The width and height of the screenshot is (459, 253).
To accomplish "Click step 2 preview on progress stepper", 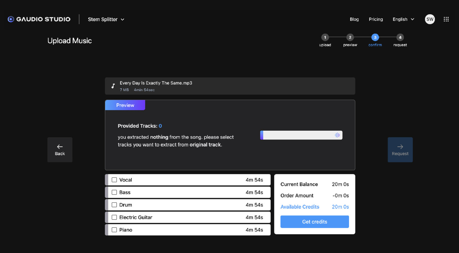I will [350, 38].
